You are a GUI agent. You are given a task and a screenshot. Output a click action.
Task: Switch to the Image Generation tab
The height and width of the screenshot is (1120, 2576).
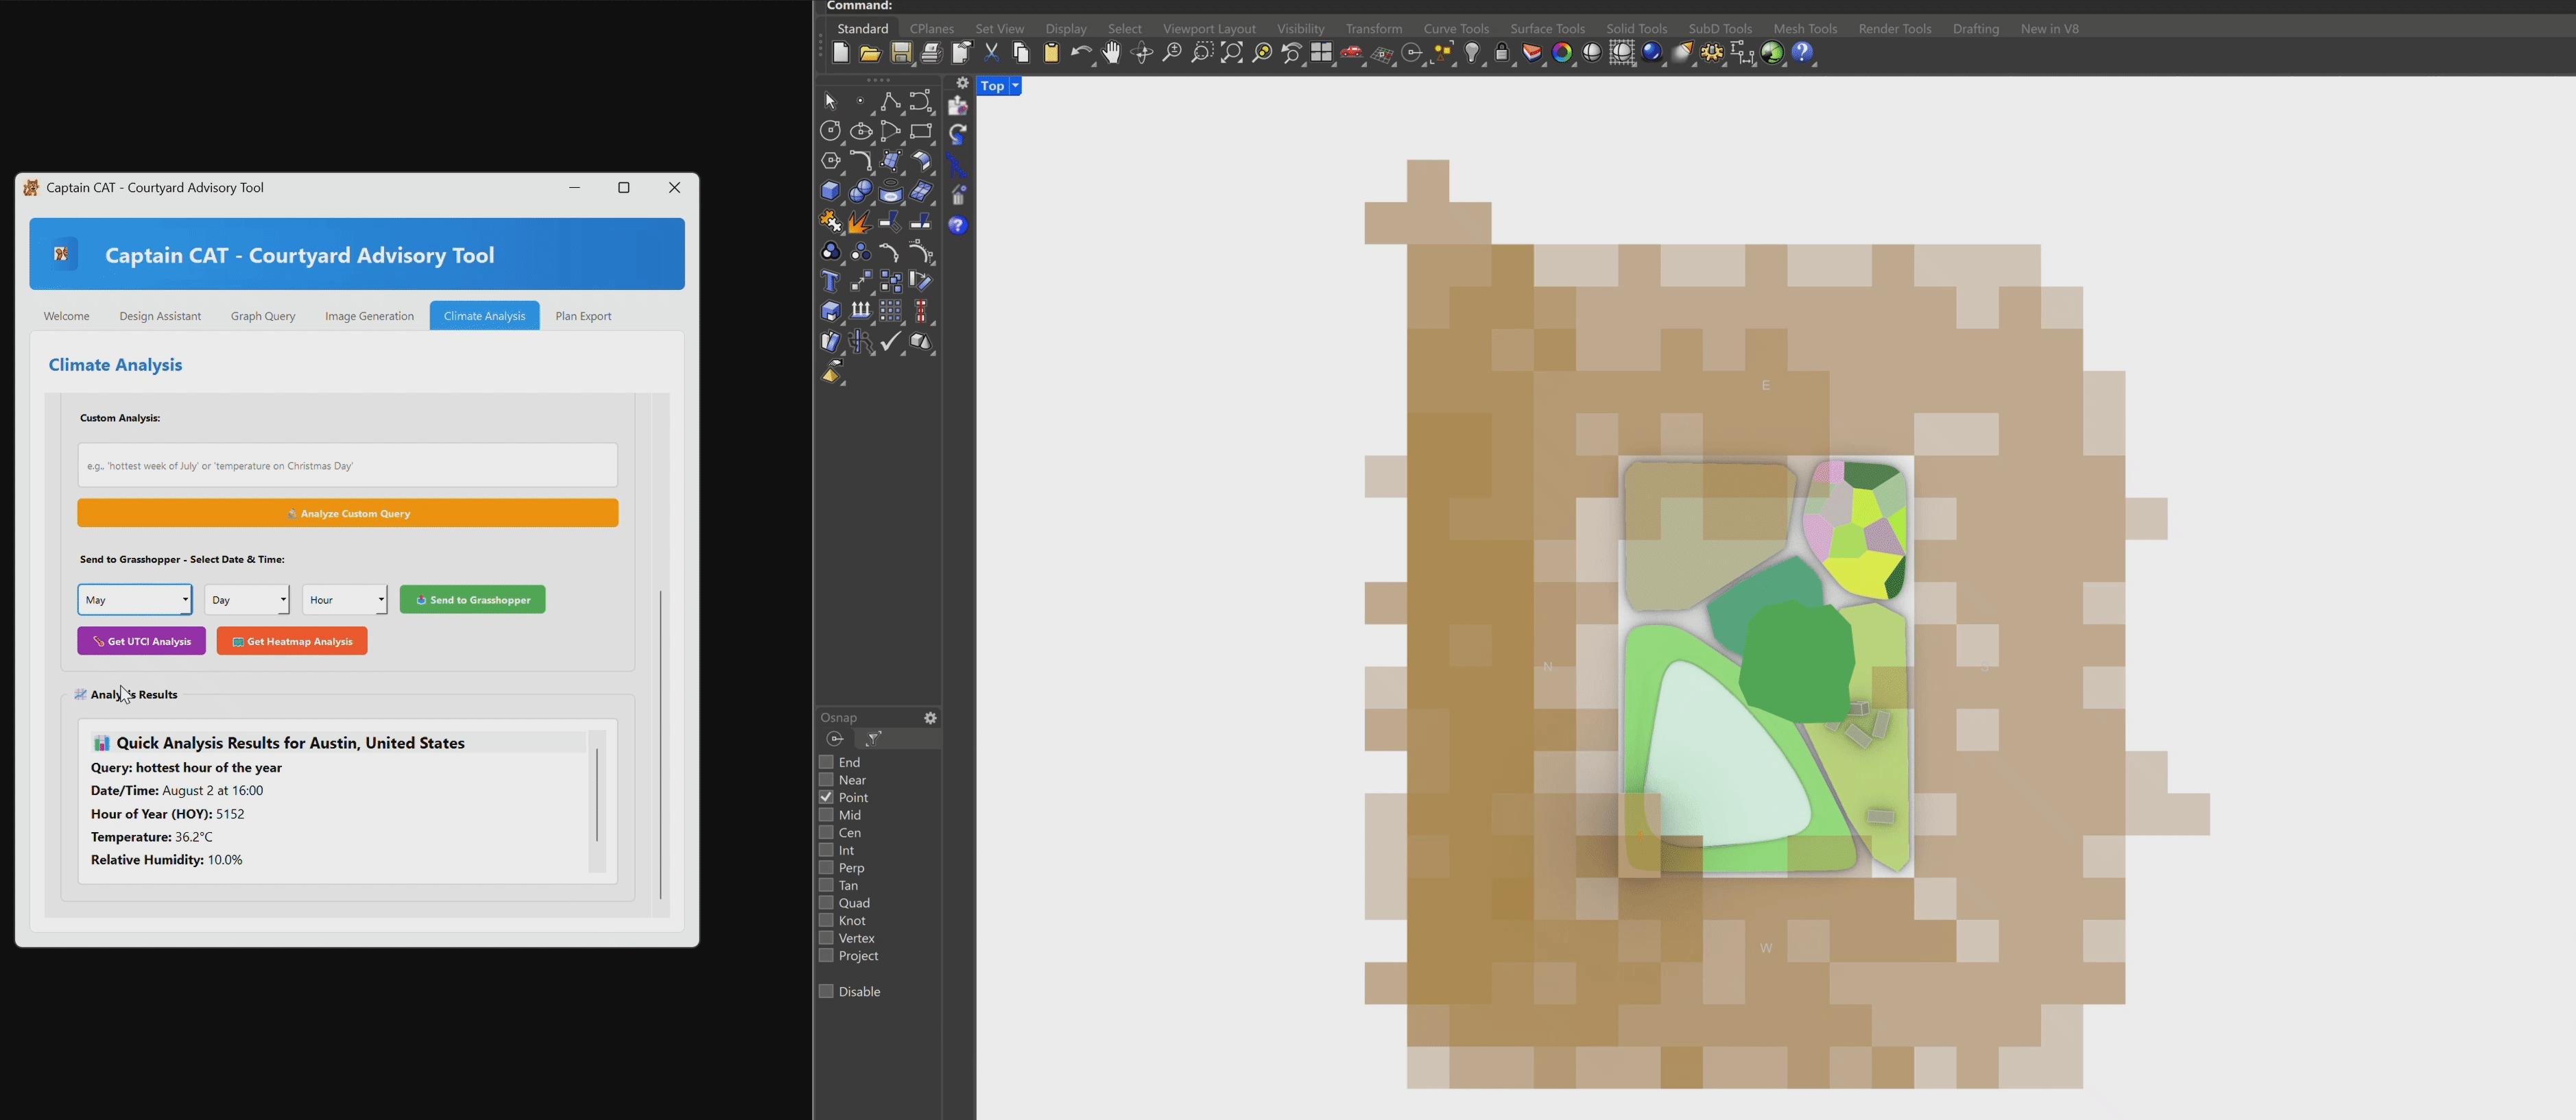[x=369, y=316]
